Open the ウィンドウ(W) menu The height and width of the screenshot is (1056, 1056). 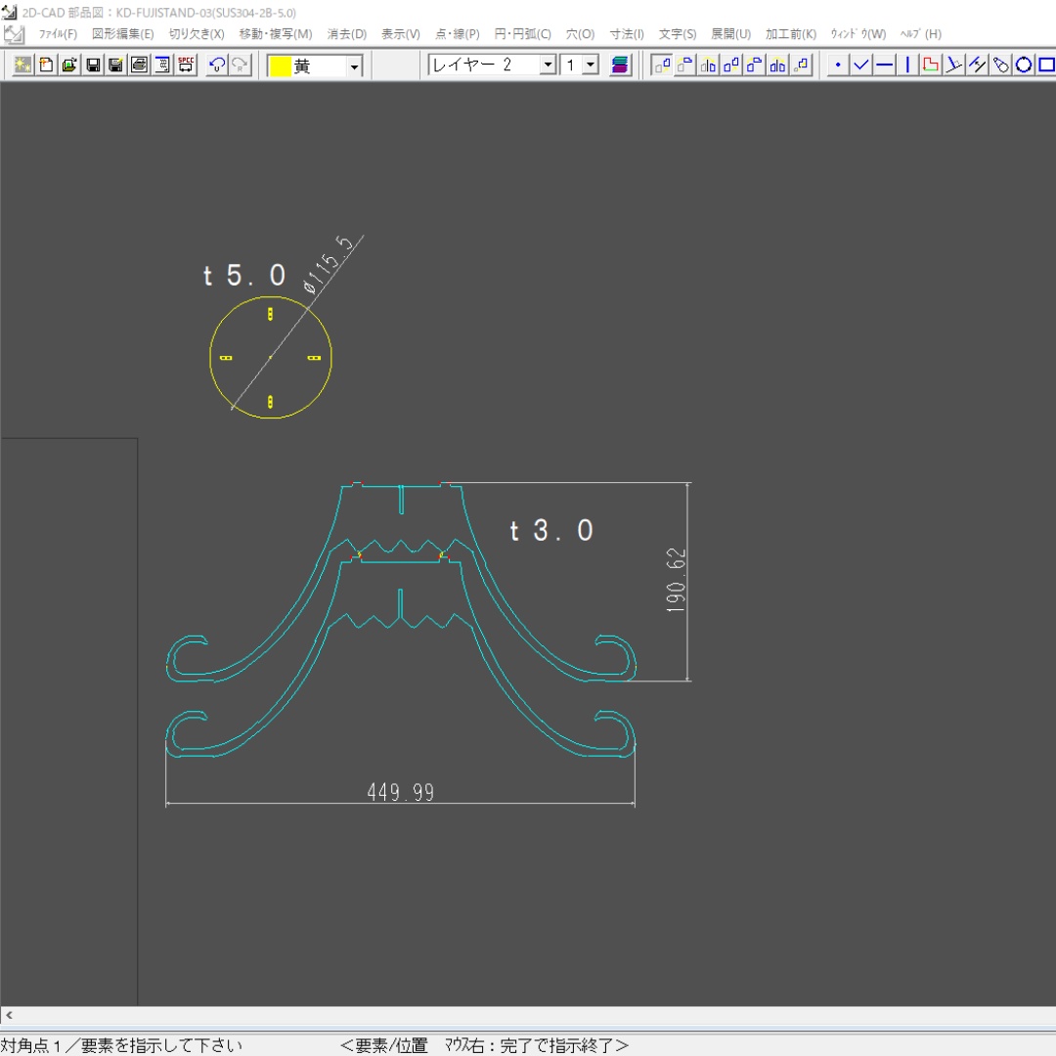pyautogui.click(x=858, y=33)
